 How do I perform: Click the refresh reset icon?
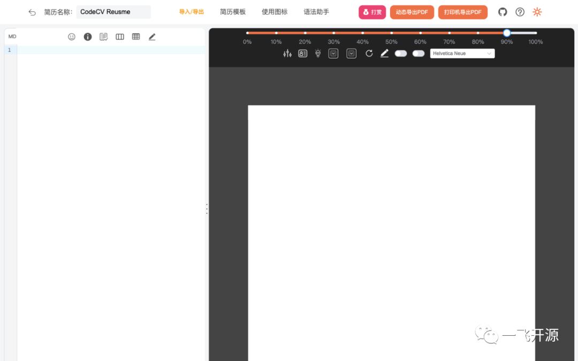[369, 54]
